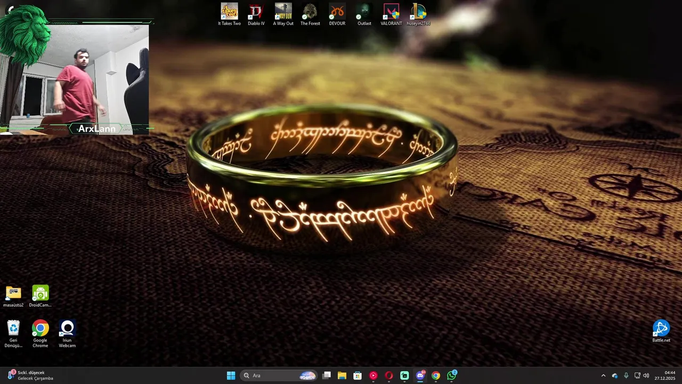Open Task View on taskbar

[x=327, y=375]
